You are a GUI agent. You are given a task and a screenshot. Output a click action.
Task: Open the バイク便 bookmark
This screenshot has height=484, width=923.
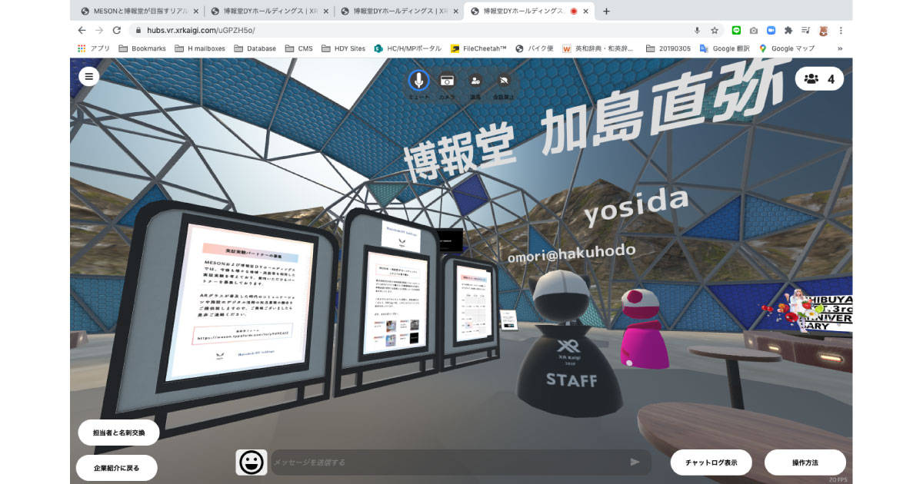(x=535, y=48)
